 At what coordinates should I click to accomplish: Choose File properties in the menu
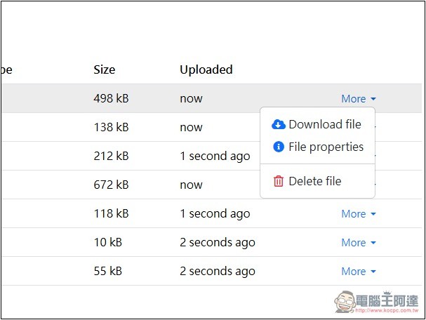pyautogui.click(x=318, y=147)
